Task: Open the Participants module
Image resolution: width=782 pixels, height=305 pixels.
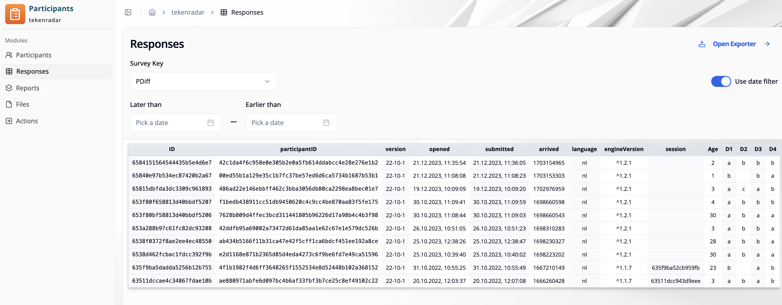Action: (x=33, y=55)
